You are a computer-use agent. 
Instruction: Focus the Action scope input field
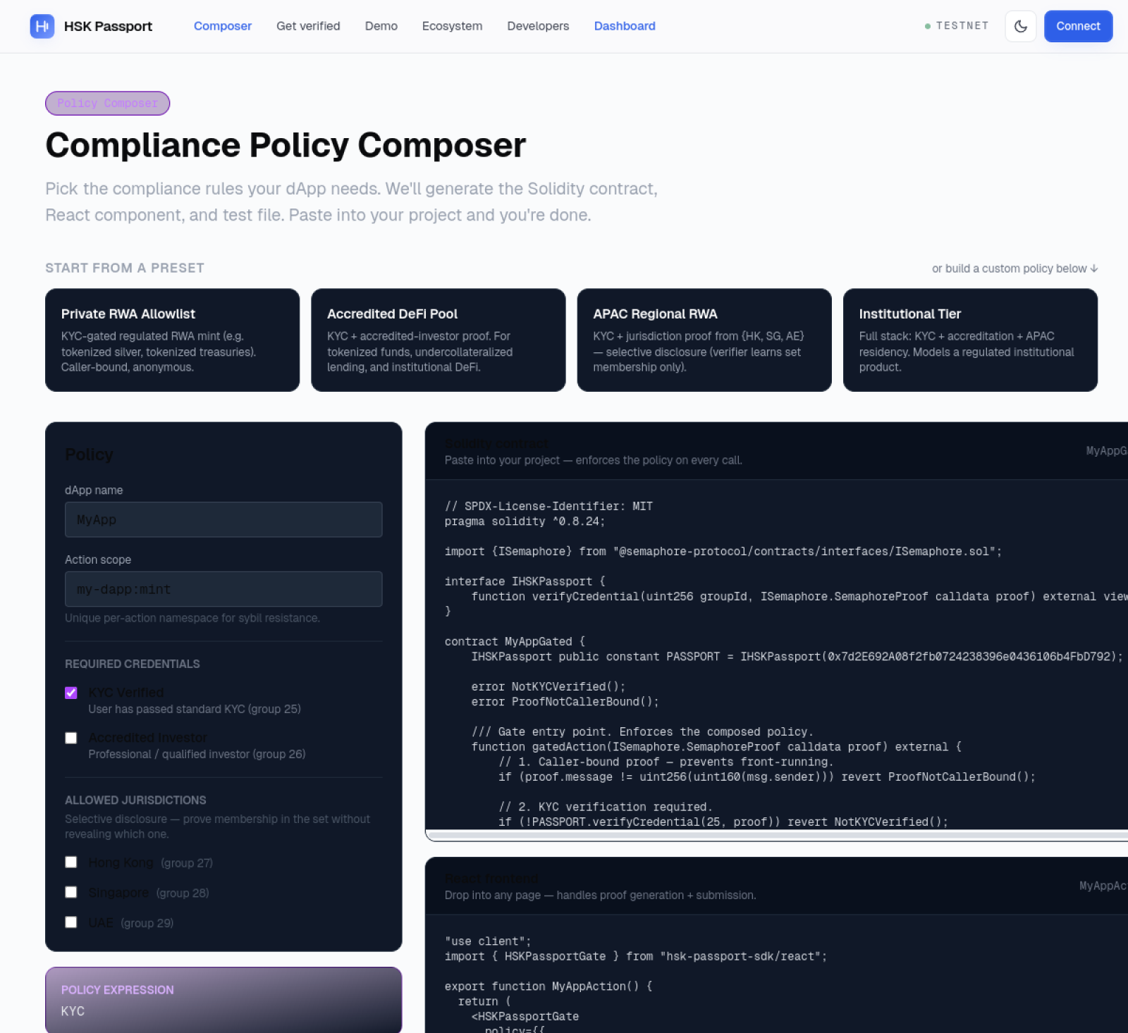point(223,589)
